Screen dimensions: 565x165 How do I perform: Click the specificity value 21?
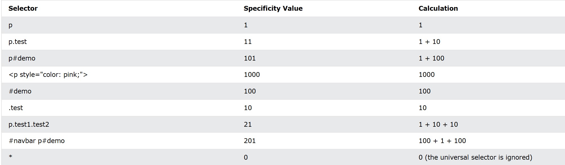(248, 124)
